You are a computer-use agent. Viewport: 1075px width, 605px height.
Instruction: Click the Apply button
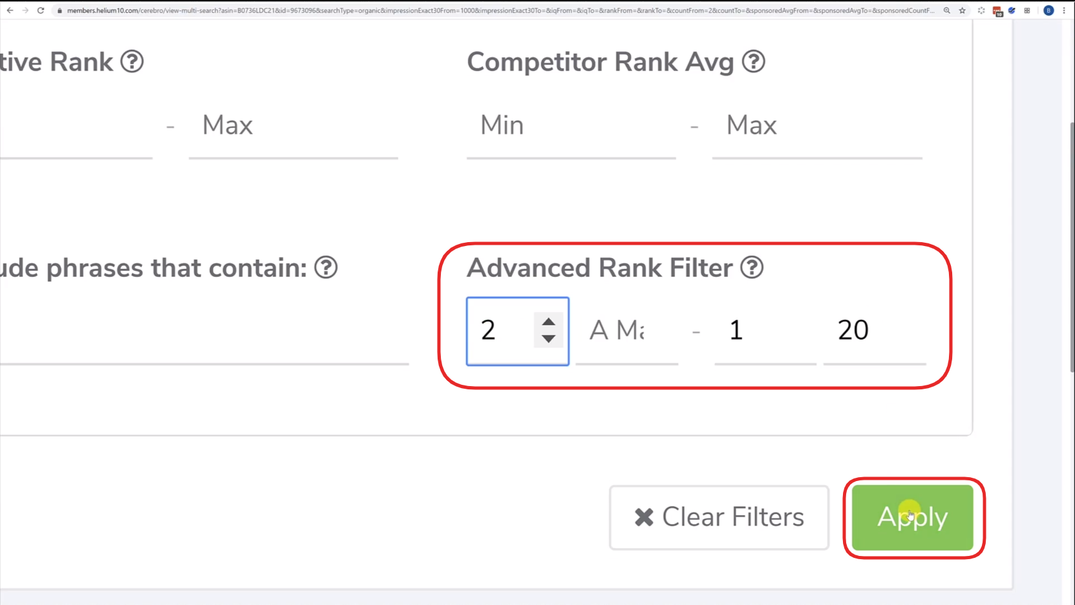(x=912, y=517)
